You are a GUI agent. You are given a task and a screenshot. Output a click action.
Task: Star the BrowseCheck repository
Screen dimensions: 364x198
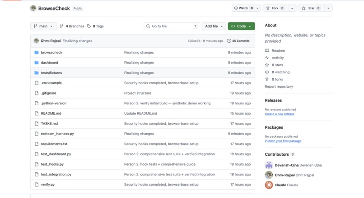point(311,8)
